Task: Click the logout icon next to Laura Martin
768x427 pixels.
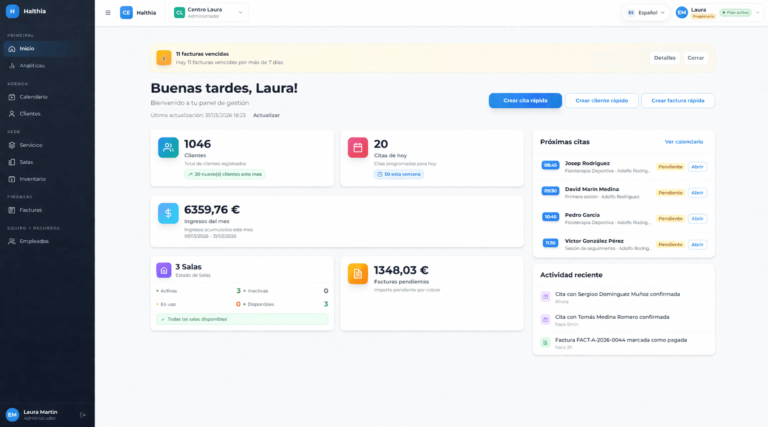Action: [x=83, y=414]
